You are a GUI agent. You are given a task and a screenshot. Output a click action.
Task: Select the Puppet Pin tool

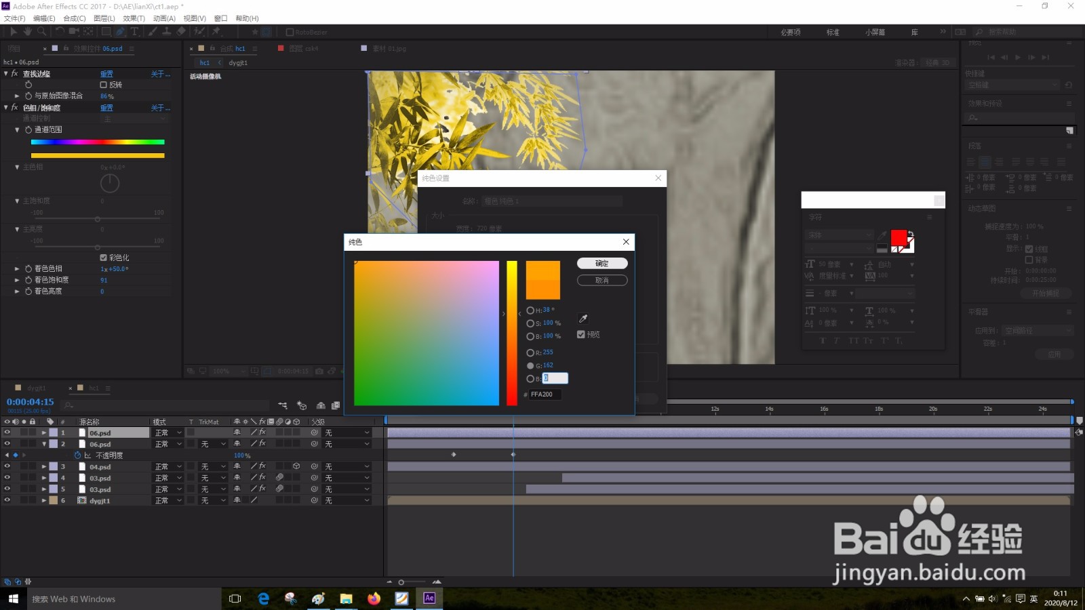[x=217, y=32]
